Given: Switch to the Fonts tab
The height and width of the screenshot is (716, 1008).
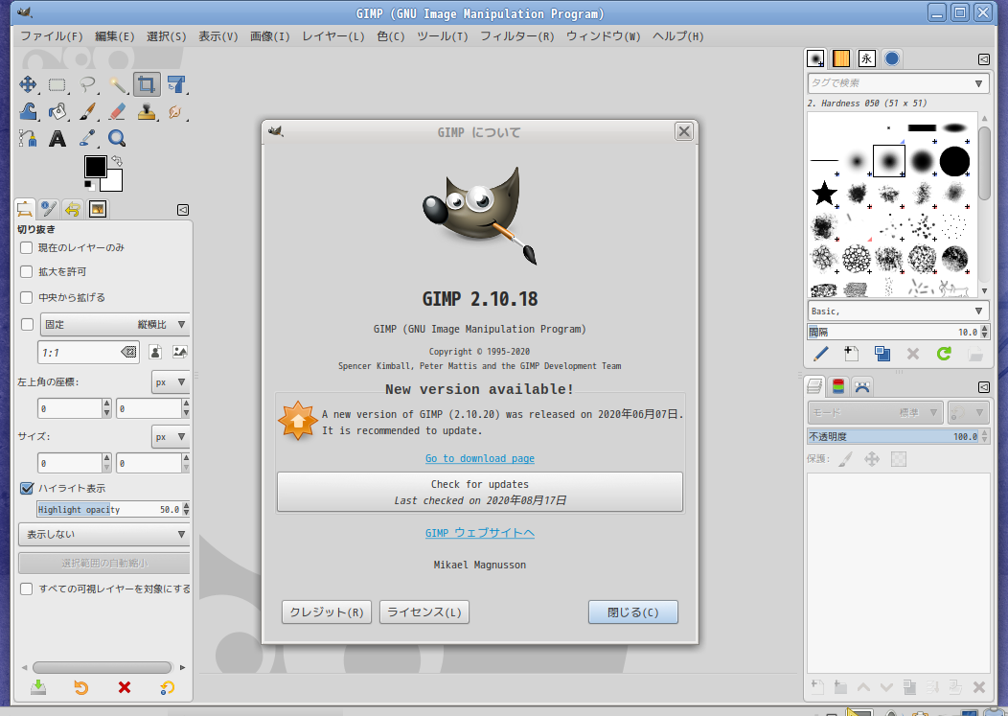Looking at the screenshot, I should coord(866,58).
